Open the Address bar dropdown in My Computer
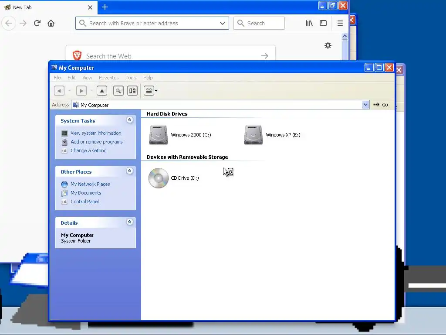Viewport: 446px width, 335px height. (365, 105)
